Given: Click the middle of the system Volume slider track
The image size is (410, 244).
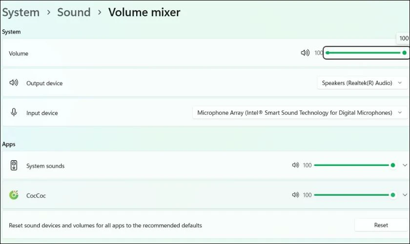Looking at the screenshot, I should (x=366, y=53).
